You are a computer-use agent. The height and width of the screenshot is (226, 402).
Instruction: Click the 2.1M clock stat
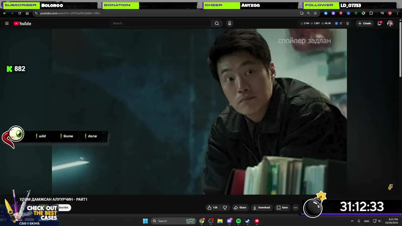click(305, 23)
